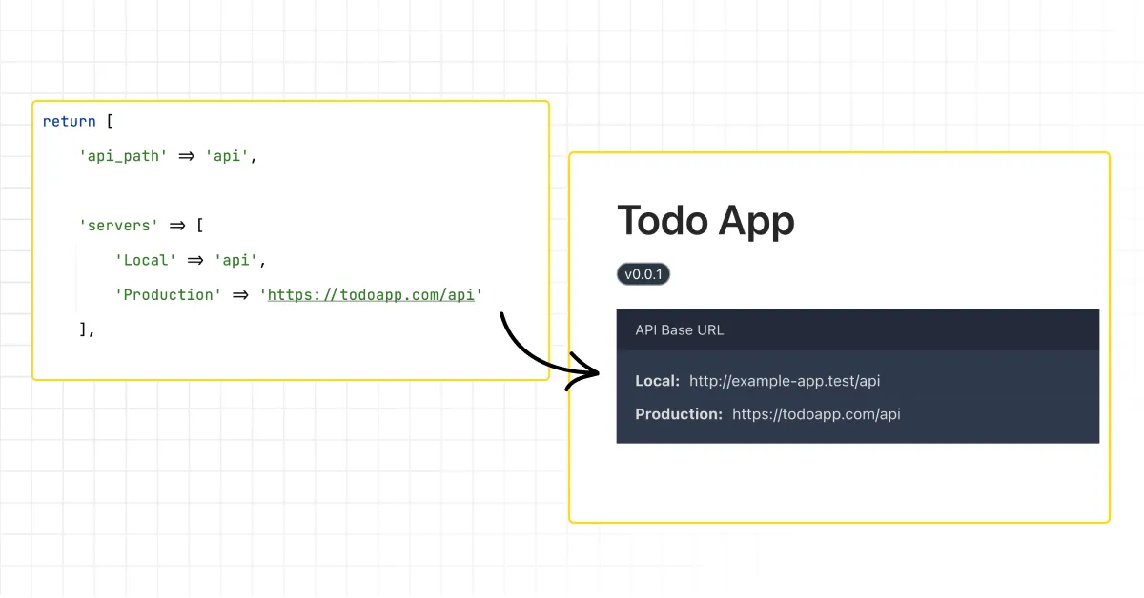1144x598 pixels.
Task: Select the http://example-app.test/api URL
Action: pyautogui.click(x=785, y=381)
